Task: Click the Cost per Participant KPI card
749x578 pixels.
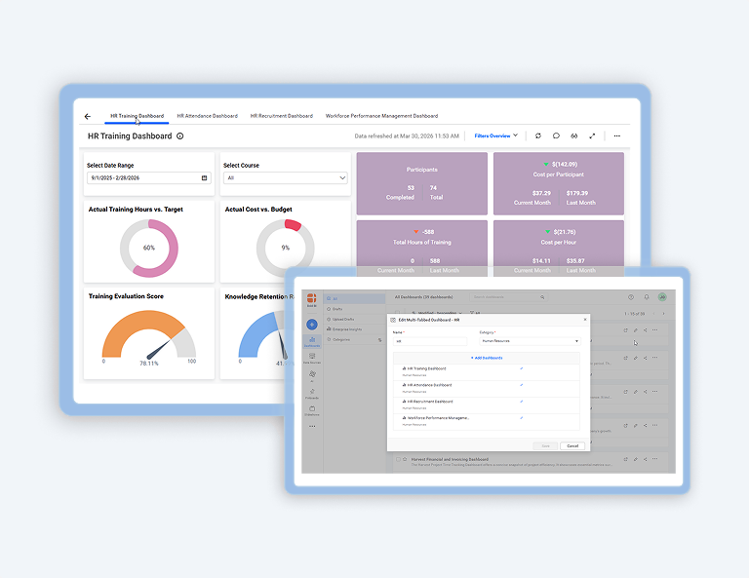Action: click(559, 184)
